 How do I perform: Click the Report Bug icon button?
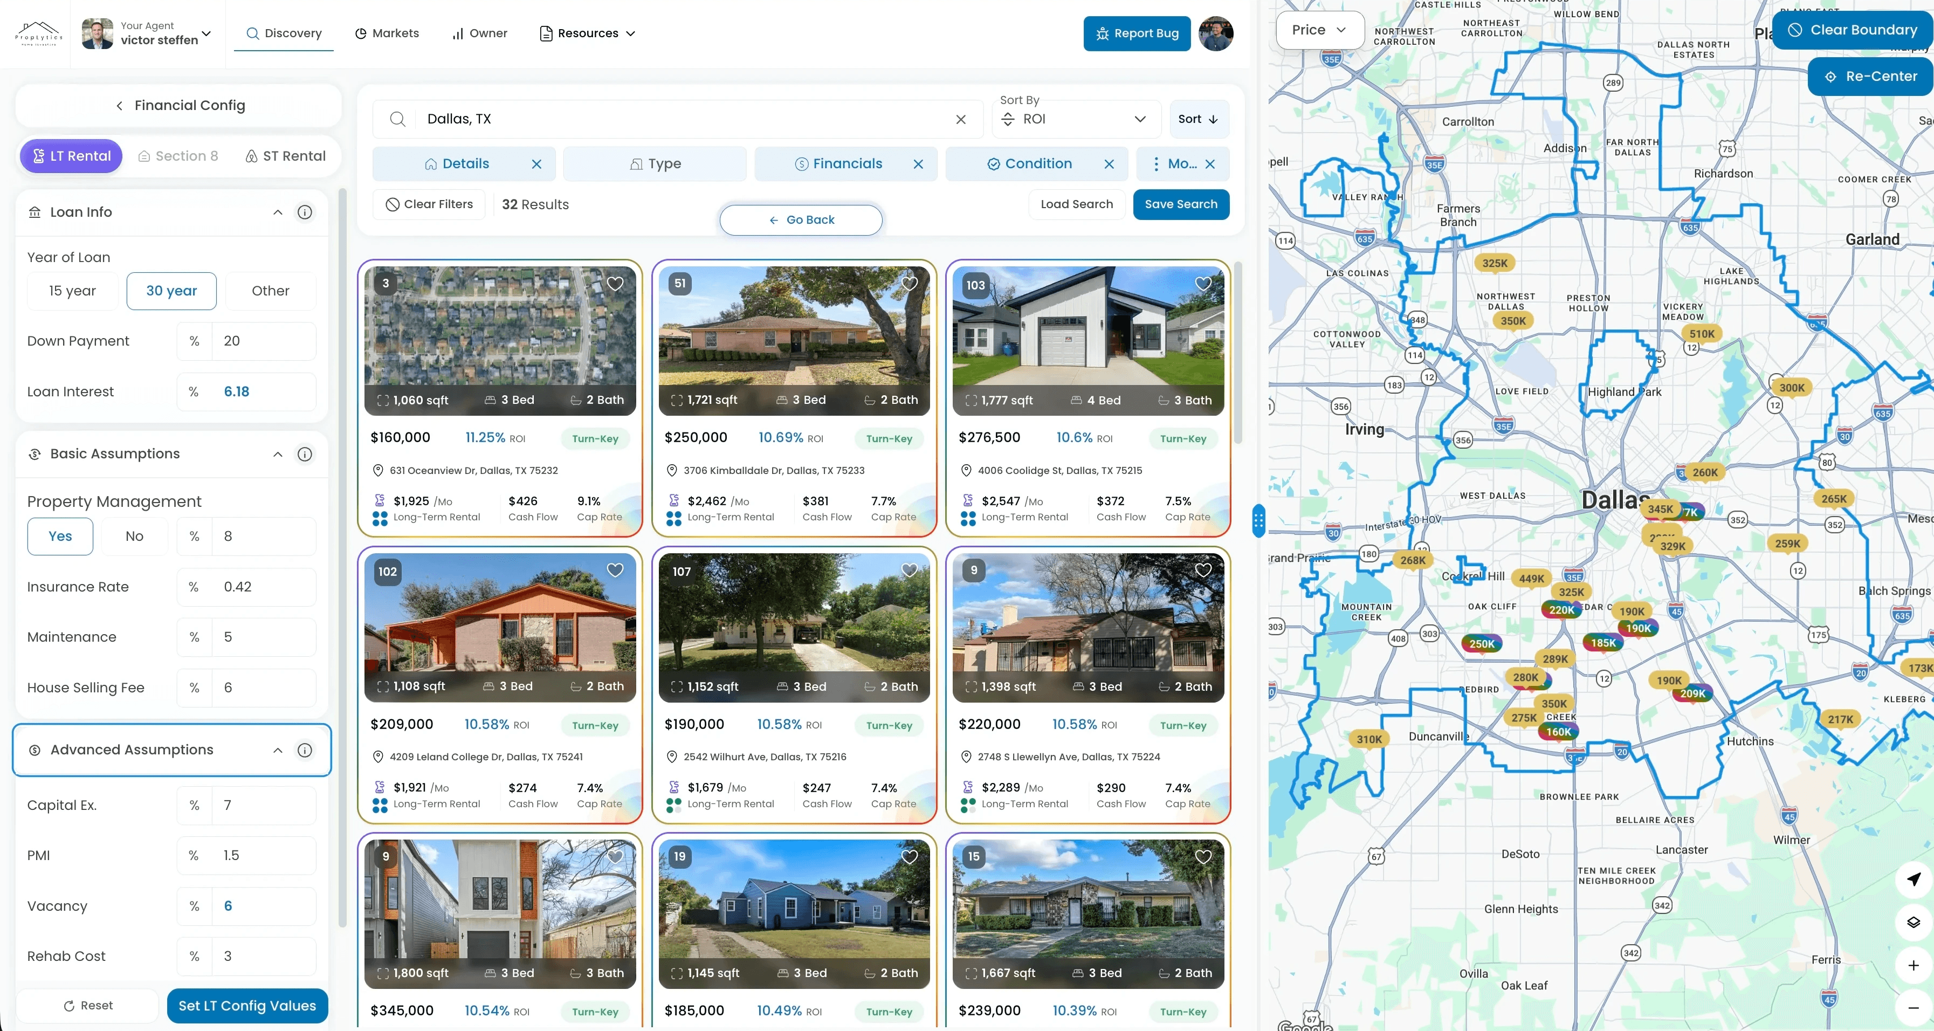pyautogui.click(x=1136, y=34)
